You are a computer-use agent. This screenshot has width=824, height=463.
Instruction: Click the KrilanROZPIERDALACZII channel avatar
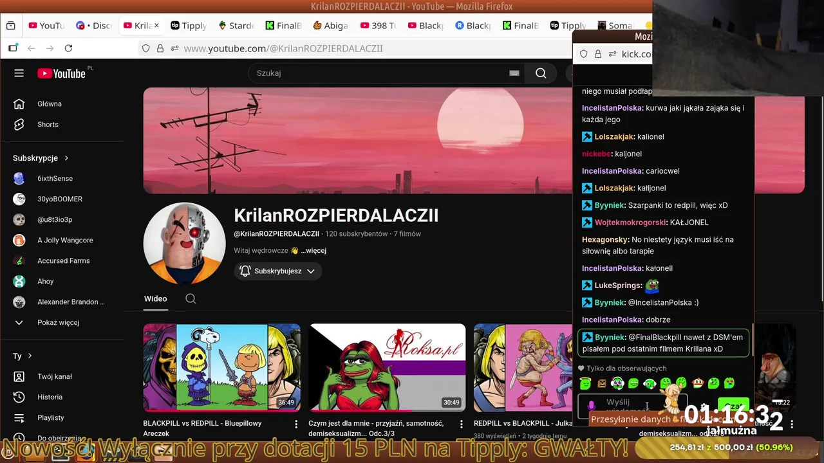184,244
